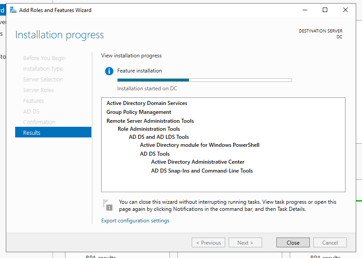The height and width of the screenshot is (258, 362).
Task: Open Export configuration settings
Action: pyautogui.click(x=135, y=220)
